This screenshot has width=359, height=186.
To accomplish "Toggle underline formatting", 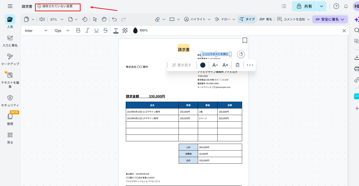I will [96, 30].
